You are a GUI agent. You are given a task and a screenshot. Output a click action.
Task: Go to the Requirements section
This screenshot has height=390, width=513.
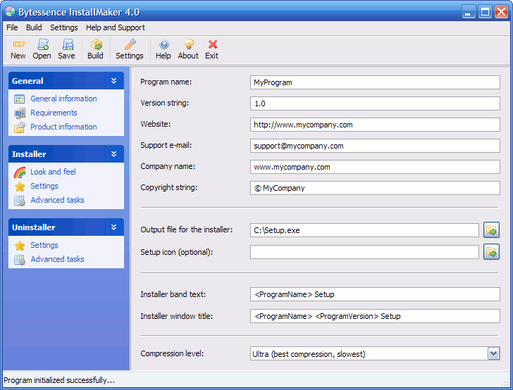(54, 113)
